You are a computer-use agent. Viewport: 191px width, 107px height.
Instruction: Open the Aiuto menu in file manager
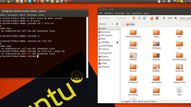[146, 13]
